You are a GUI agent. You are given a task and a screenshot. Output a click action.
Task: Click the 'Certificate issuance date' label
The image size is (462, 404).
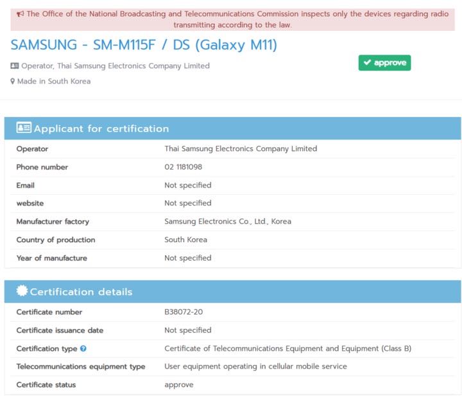click(60, 330)
